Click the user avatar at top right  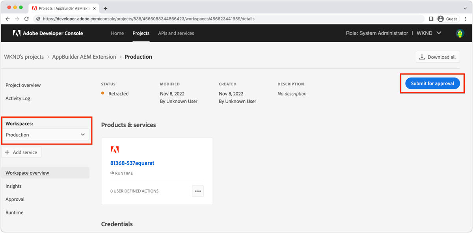(x=460, y=33)
